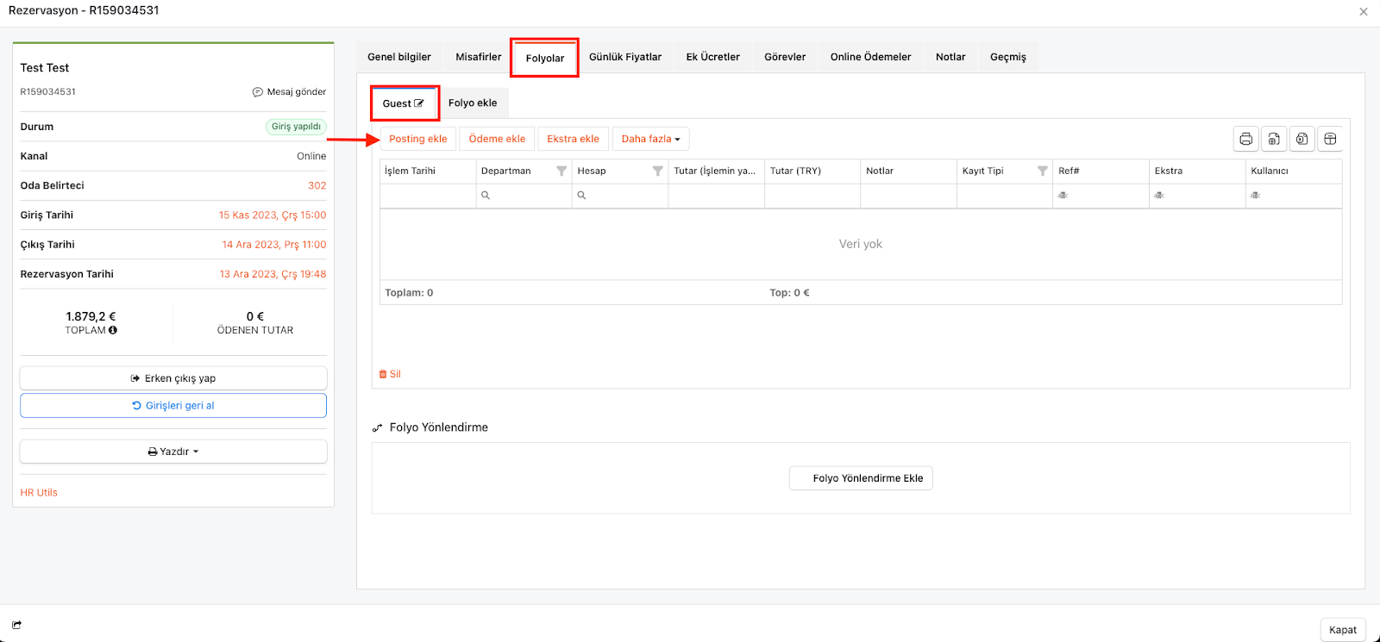1380x642 pixels.
Task: Click the Departman column filter icon
Action: pos(561,171)
